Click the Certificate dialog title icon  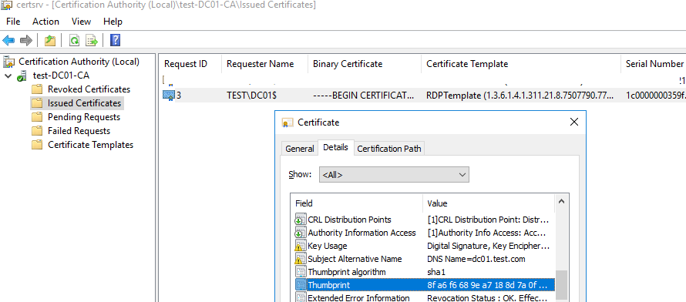pos(288,122)
